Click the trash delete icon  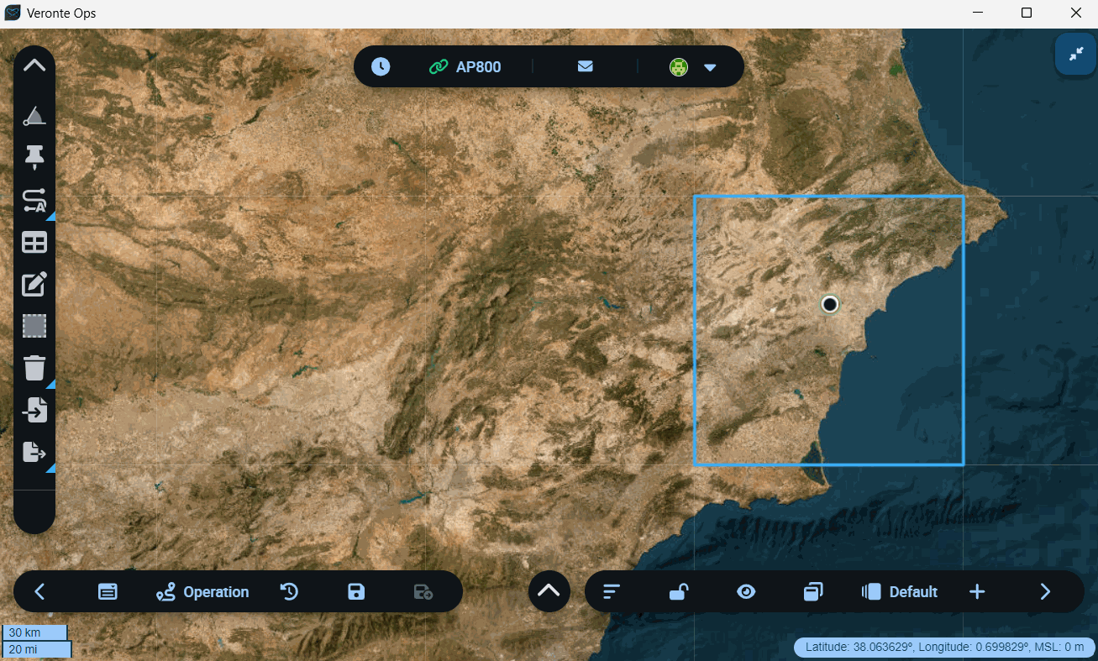click(x=34, y=368)
